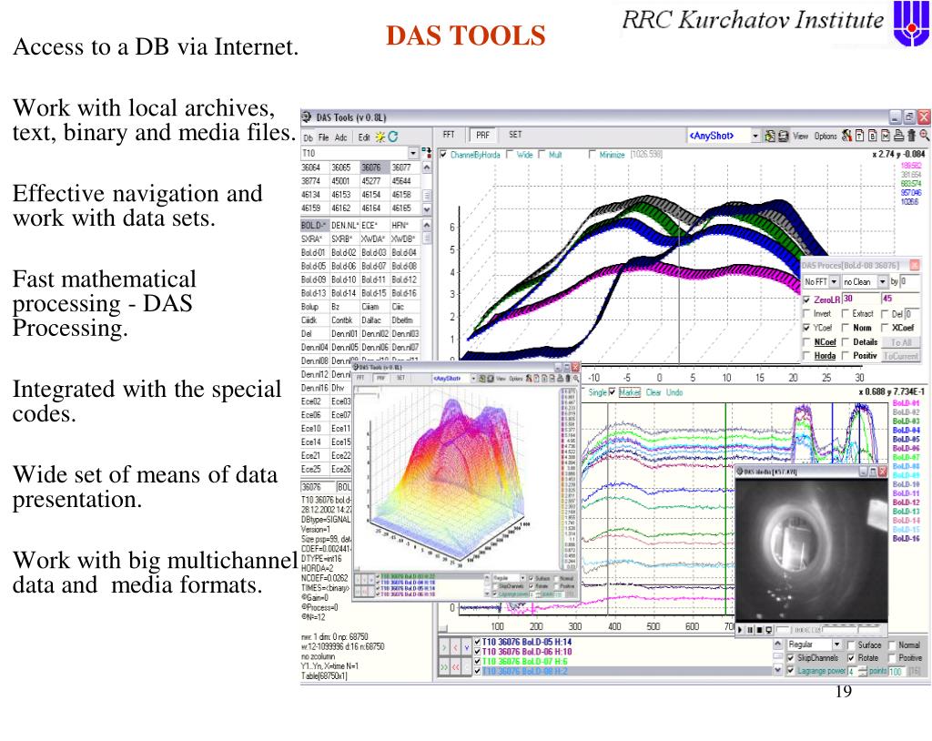This screenshot has width=932, height=741.
Task: Increase the Lagrange power spinner value
Action: click(x=863, y=668)
